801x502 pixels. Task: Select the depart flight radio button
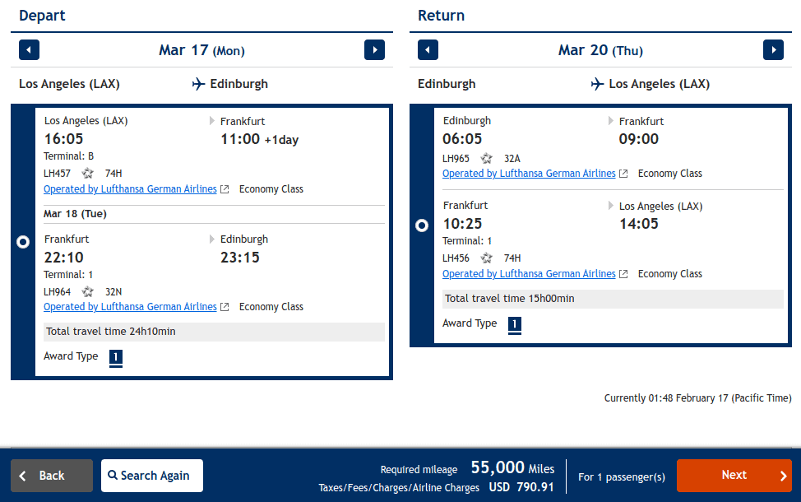[x=22, y=241]
